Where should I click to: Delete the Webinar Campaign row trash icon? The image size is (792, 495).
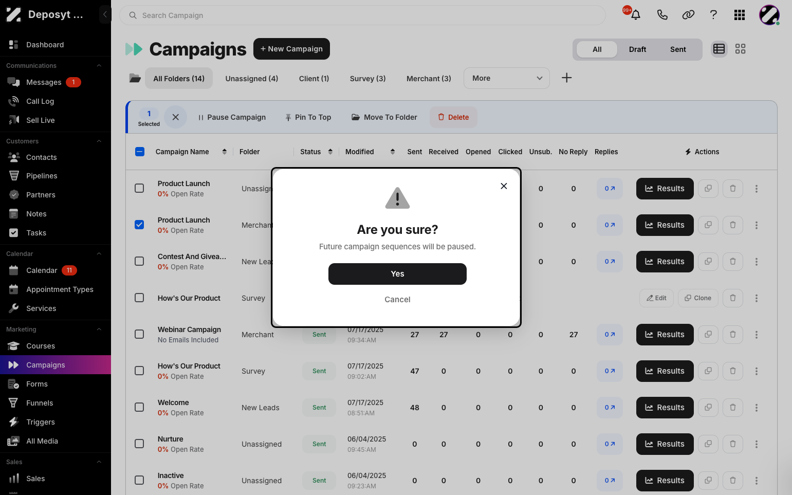click(x=733, y=335)
